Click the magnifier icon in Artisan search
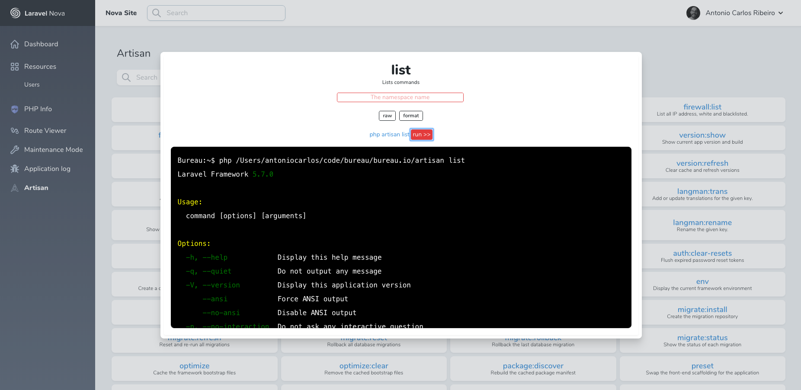Viewport: 801px width, 390px height. click(x=126, y=77)
